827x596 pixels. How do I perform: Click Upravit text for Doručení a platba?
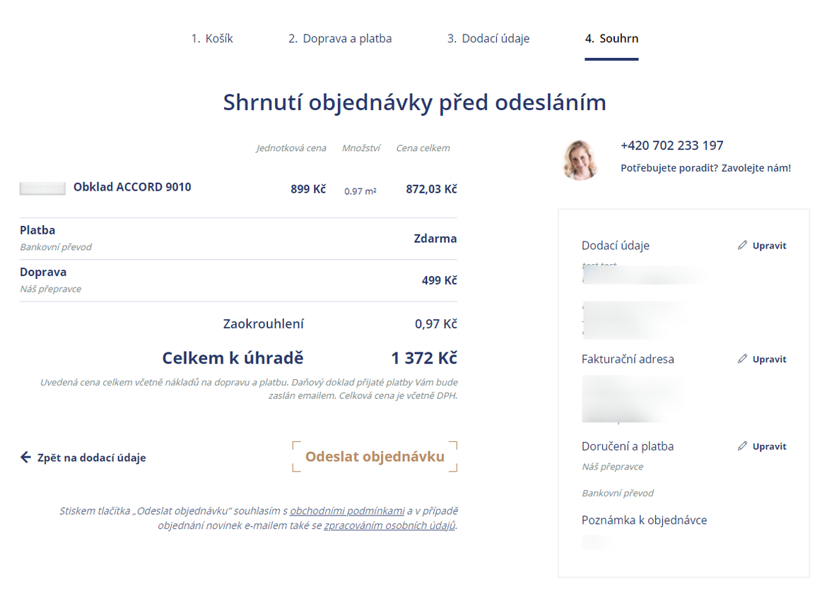coord(769,446)
